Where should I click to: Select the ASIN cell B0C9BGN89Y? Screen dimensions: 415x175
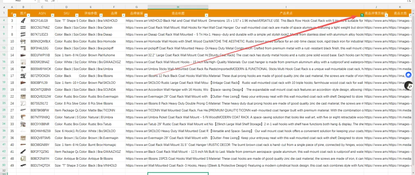click(42, 145)
